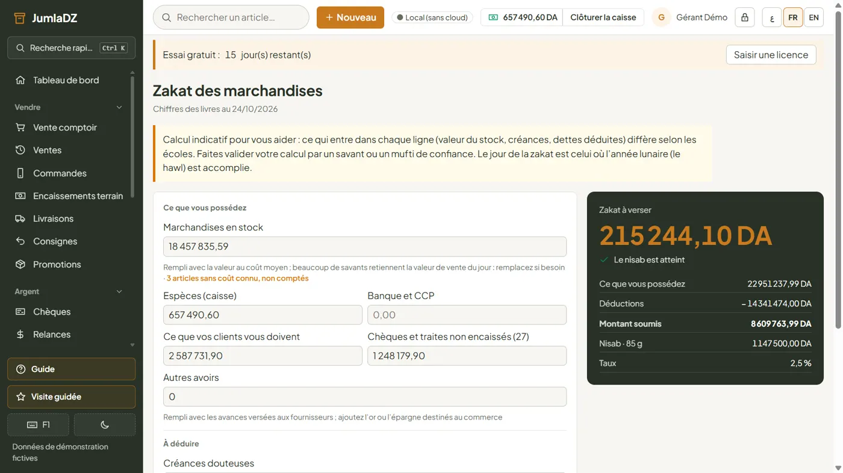843x473 pixels.
Task: Switch language to Arabic
Action: (x=772, y=17)
